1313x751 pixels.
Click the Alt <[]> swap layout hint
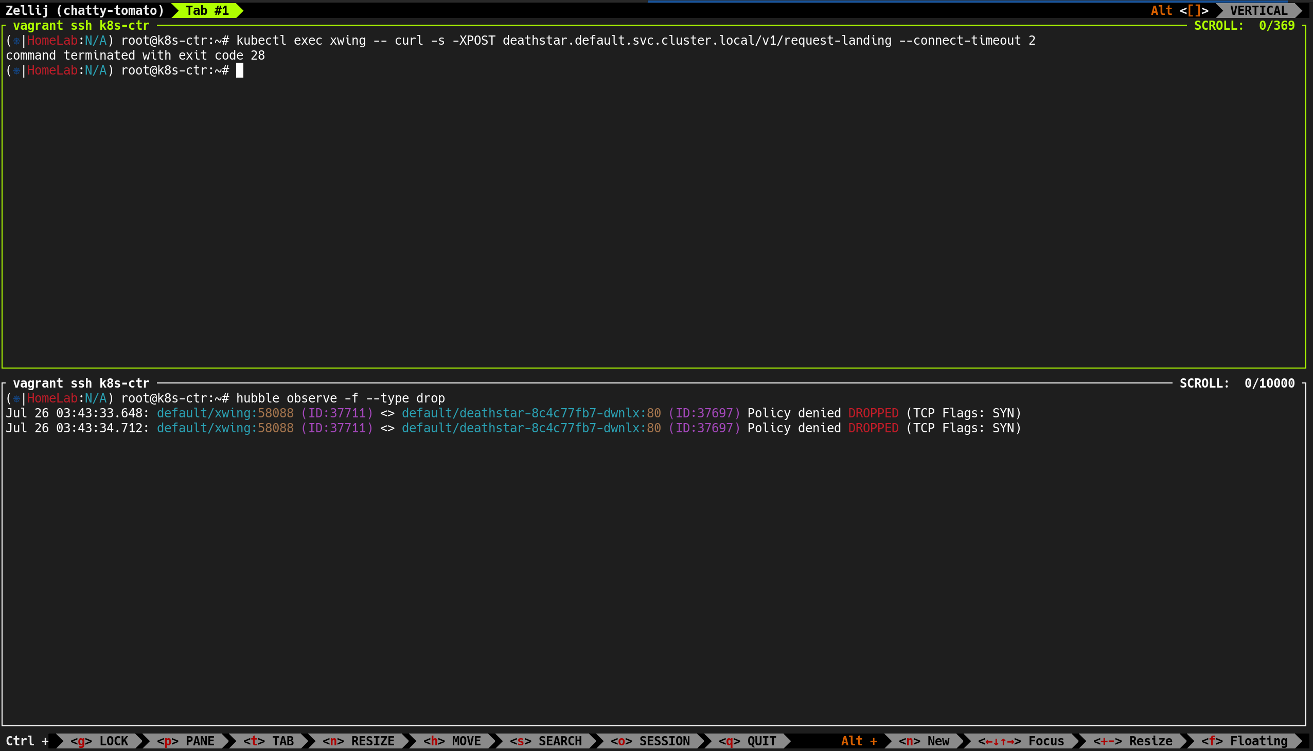coord(1179,10)
